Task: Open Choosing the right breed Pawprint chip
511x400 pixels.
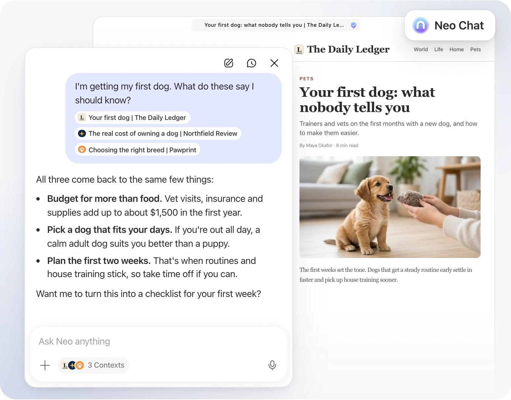Action: [x=137, y=150]
